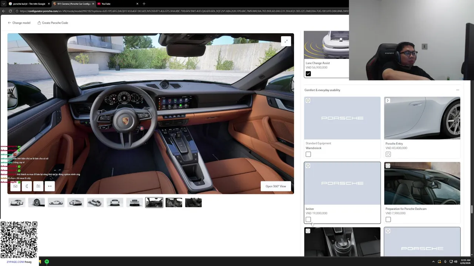Select the Porsche Entry checkbox

pos(388,154)
